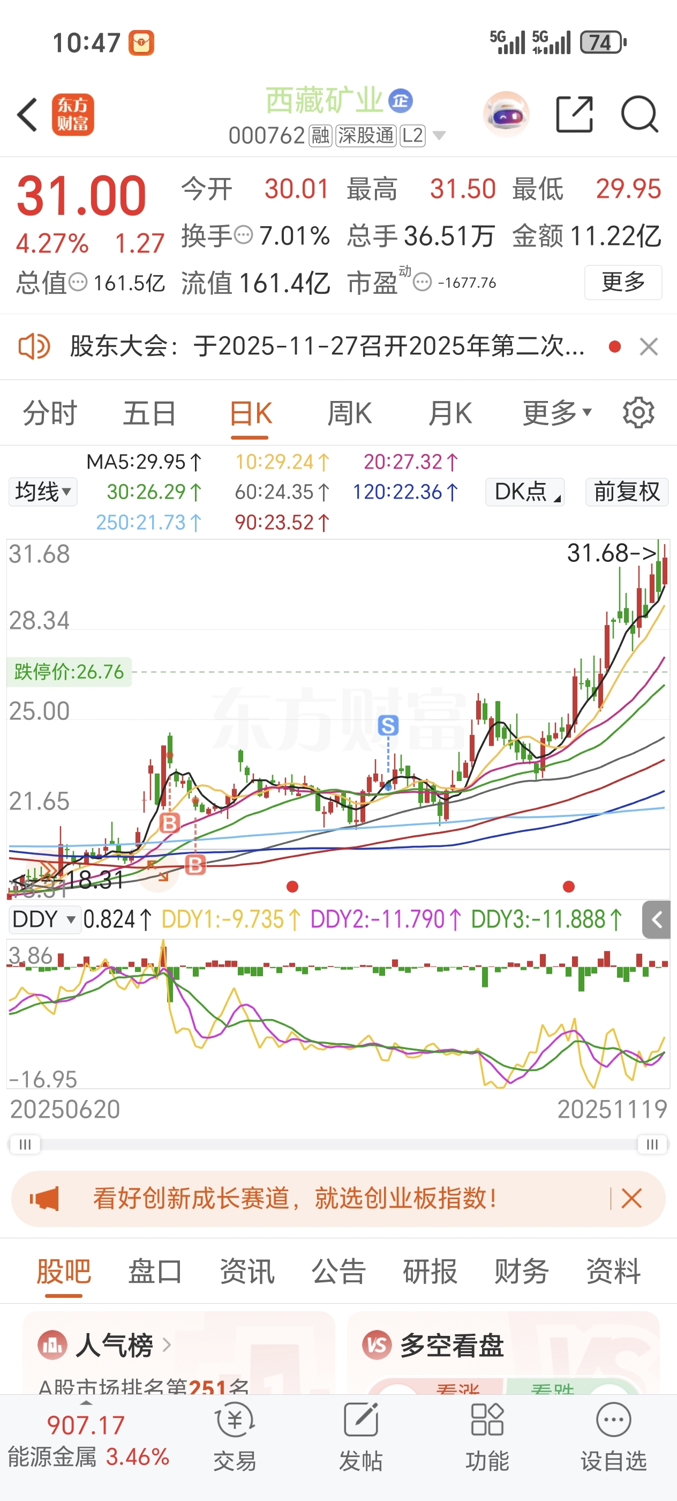This screenshot has height=1501, width=677.
Task: Select the 股吧 tab
Action: 63,1271
